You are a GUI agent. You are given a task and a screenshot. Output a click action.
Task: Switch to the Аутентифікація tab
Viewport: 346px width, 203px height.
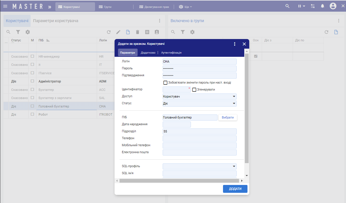click(171, 53)
